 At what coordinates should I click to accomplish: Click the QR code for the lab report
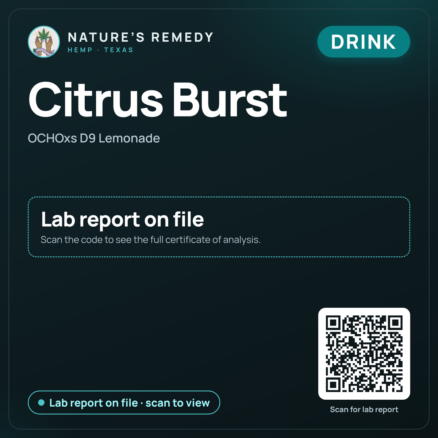point(364,354)
